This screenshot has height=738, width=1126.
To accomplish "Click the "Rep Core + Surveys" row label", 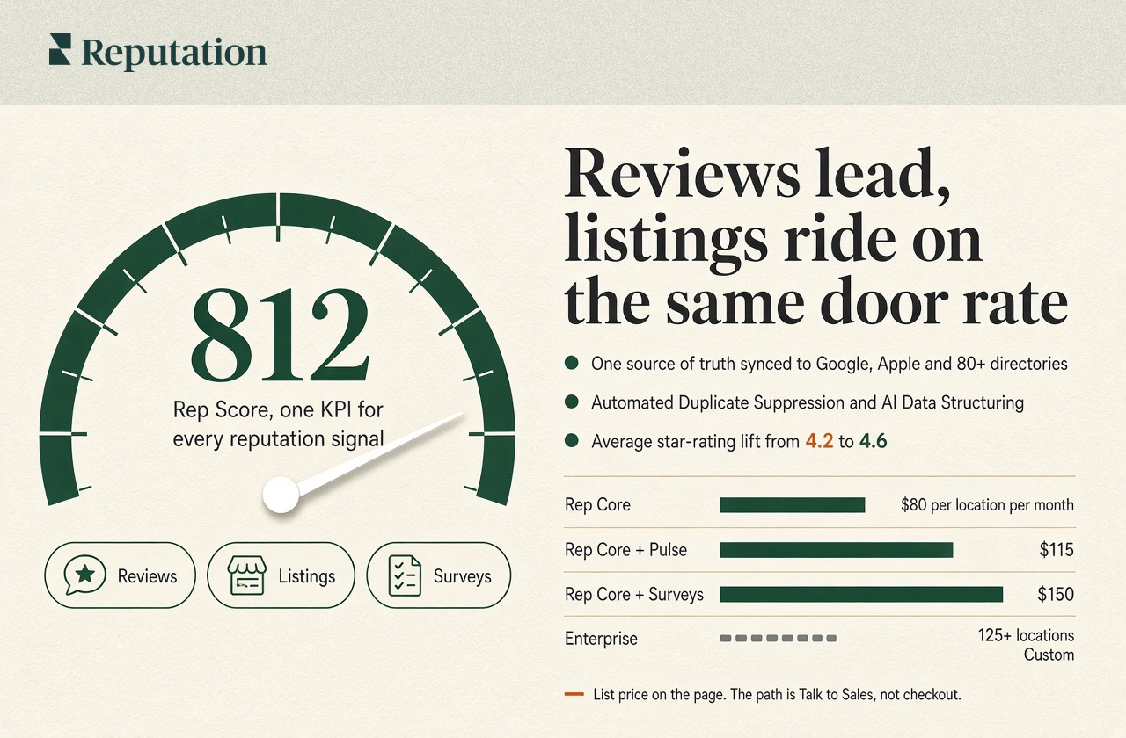I will click(634, 595).
